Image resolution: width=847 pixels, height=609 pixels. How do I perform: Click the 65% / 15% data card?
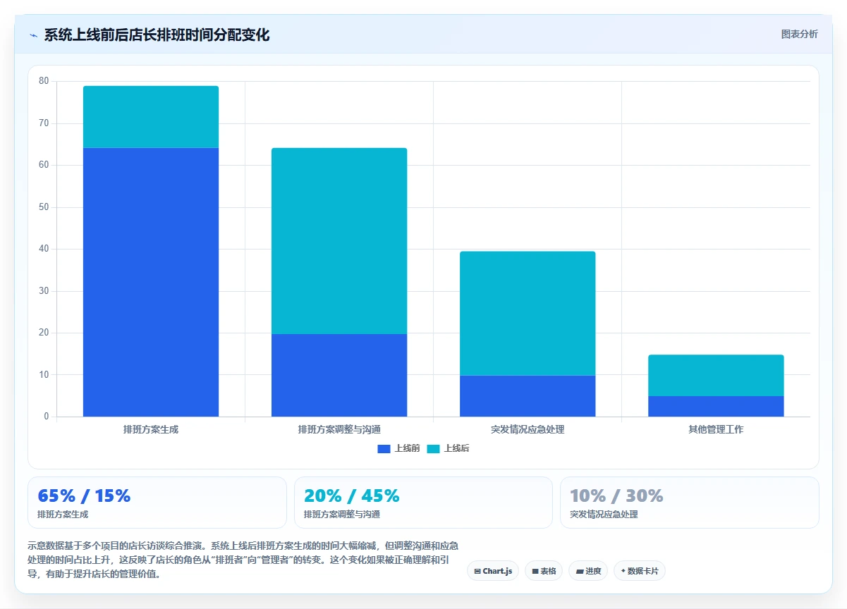(157, 503)
